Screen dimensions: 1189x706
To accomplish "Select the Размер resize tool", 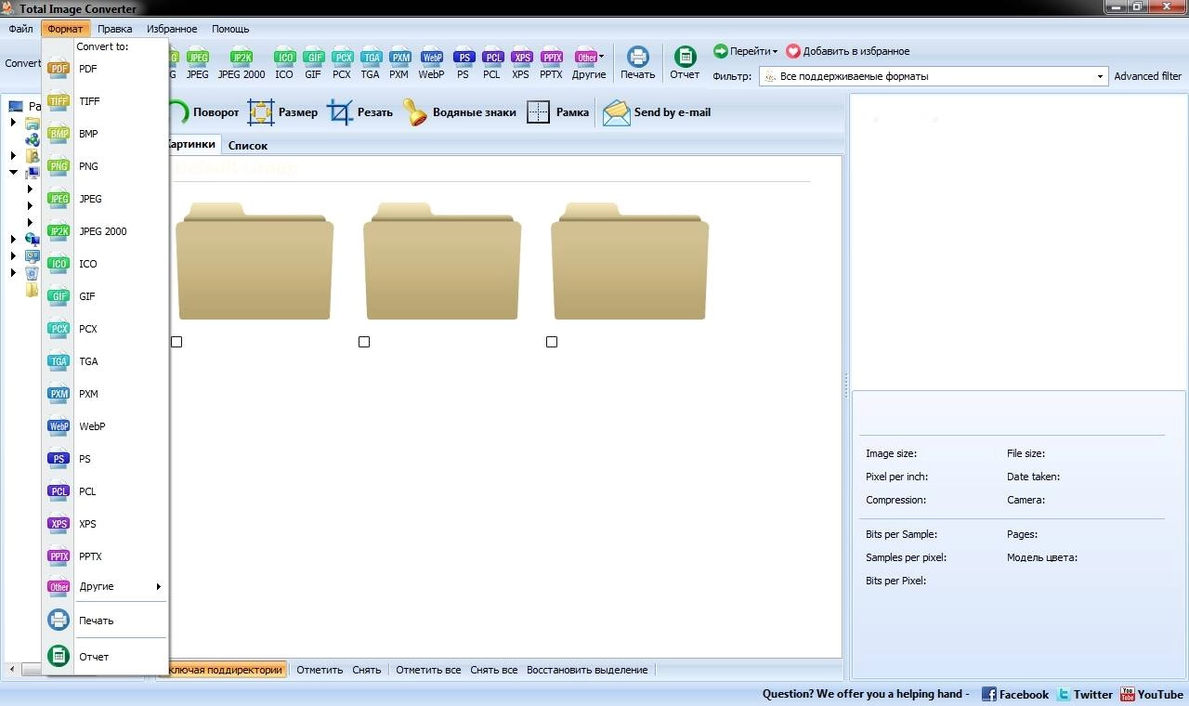I will pyautogui.click(x=282, y=112).
